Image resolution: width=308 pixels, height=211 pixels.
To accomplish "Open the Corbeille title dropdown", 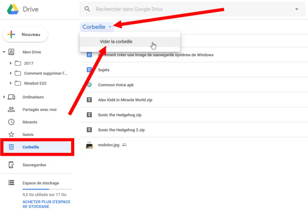I will (x=97, y=27).
